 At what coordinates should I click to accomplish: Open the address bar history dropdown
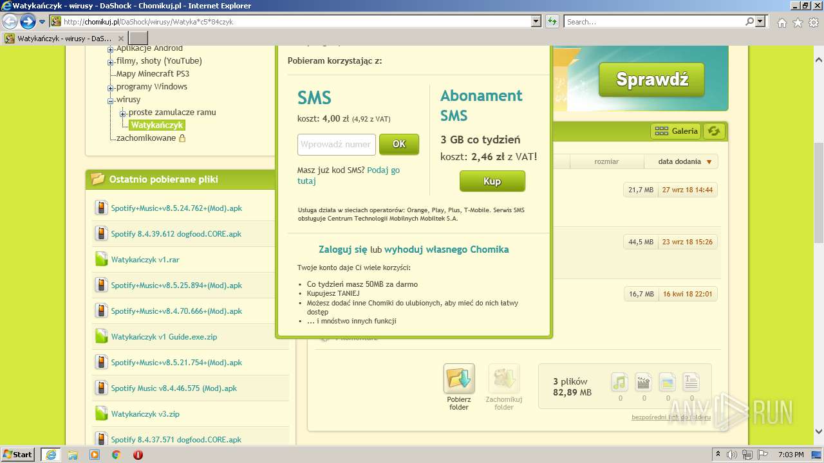pos(536,21)
